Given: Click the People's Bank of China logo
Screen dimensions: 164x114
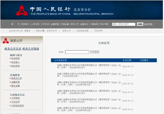Looking at the screenshot, I should (x=22, y=11).
